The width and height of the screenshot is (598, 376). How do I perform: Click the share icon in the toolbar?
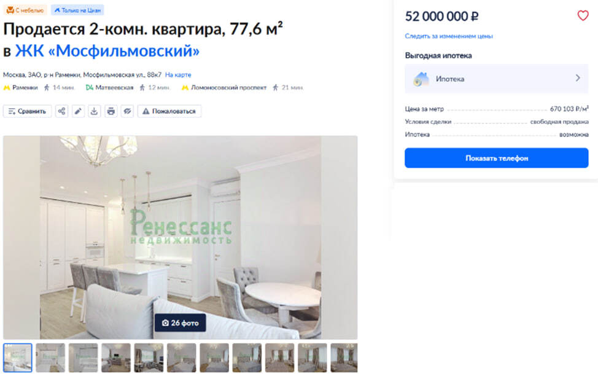[x=61, y=111]
